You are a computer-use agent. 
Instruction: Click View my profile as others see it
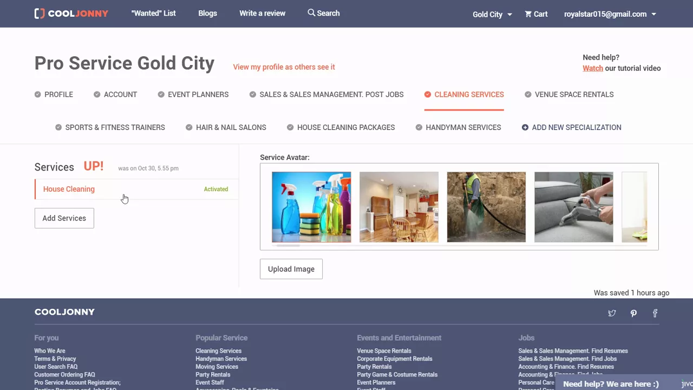coord(284,67)
